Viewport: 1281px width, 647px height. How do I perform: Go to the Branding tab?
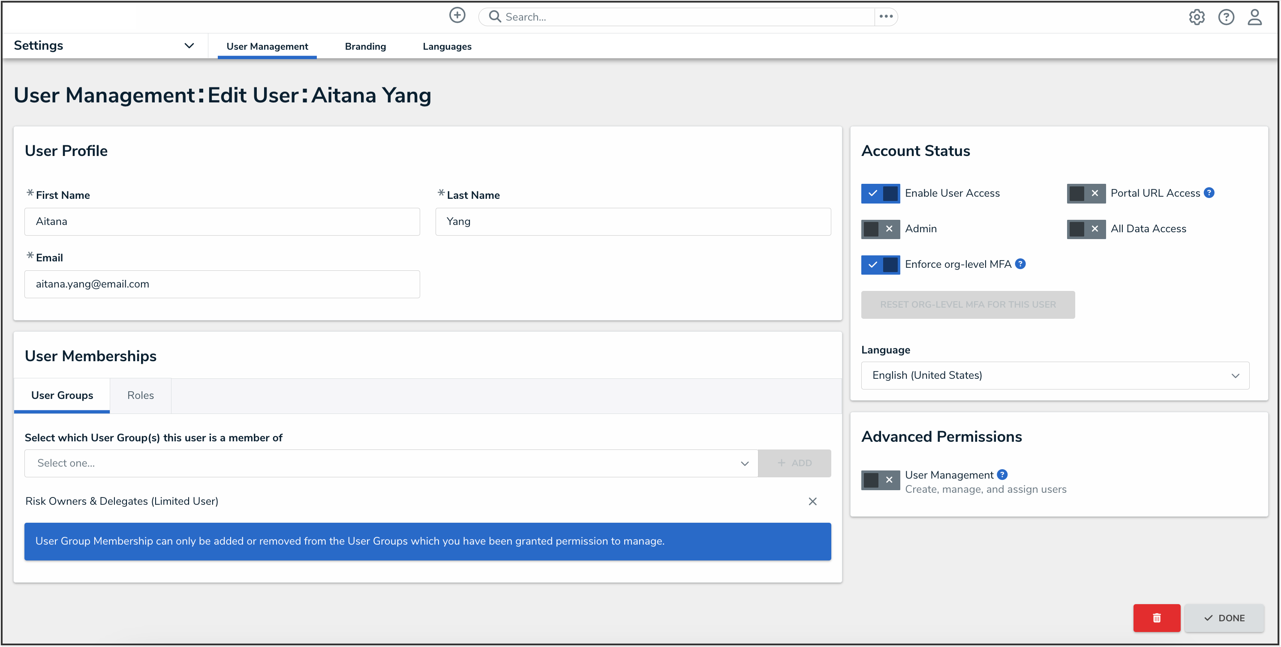coord(365,46)
